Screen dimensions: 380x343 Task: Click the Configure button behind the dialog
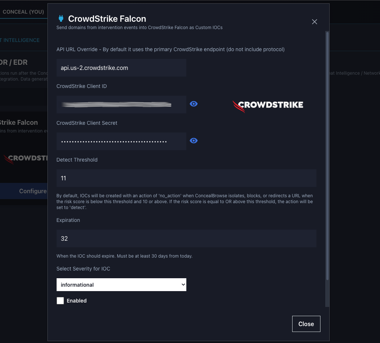click(x=32, y=191)
